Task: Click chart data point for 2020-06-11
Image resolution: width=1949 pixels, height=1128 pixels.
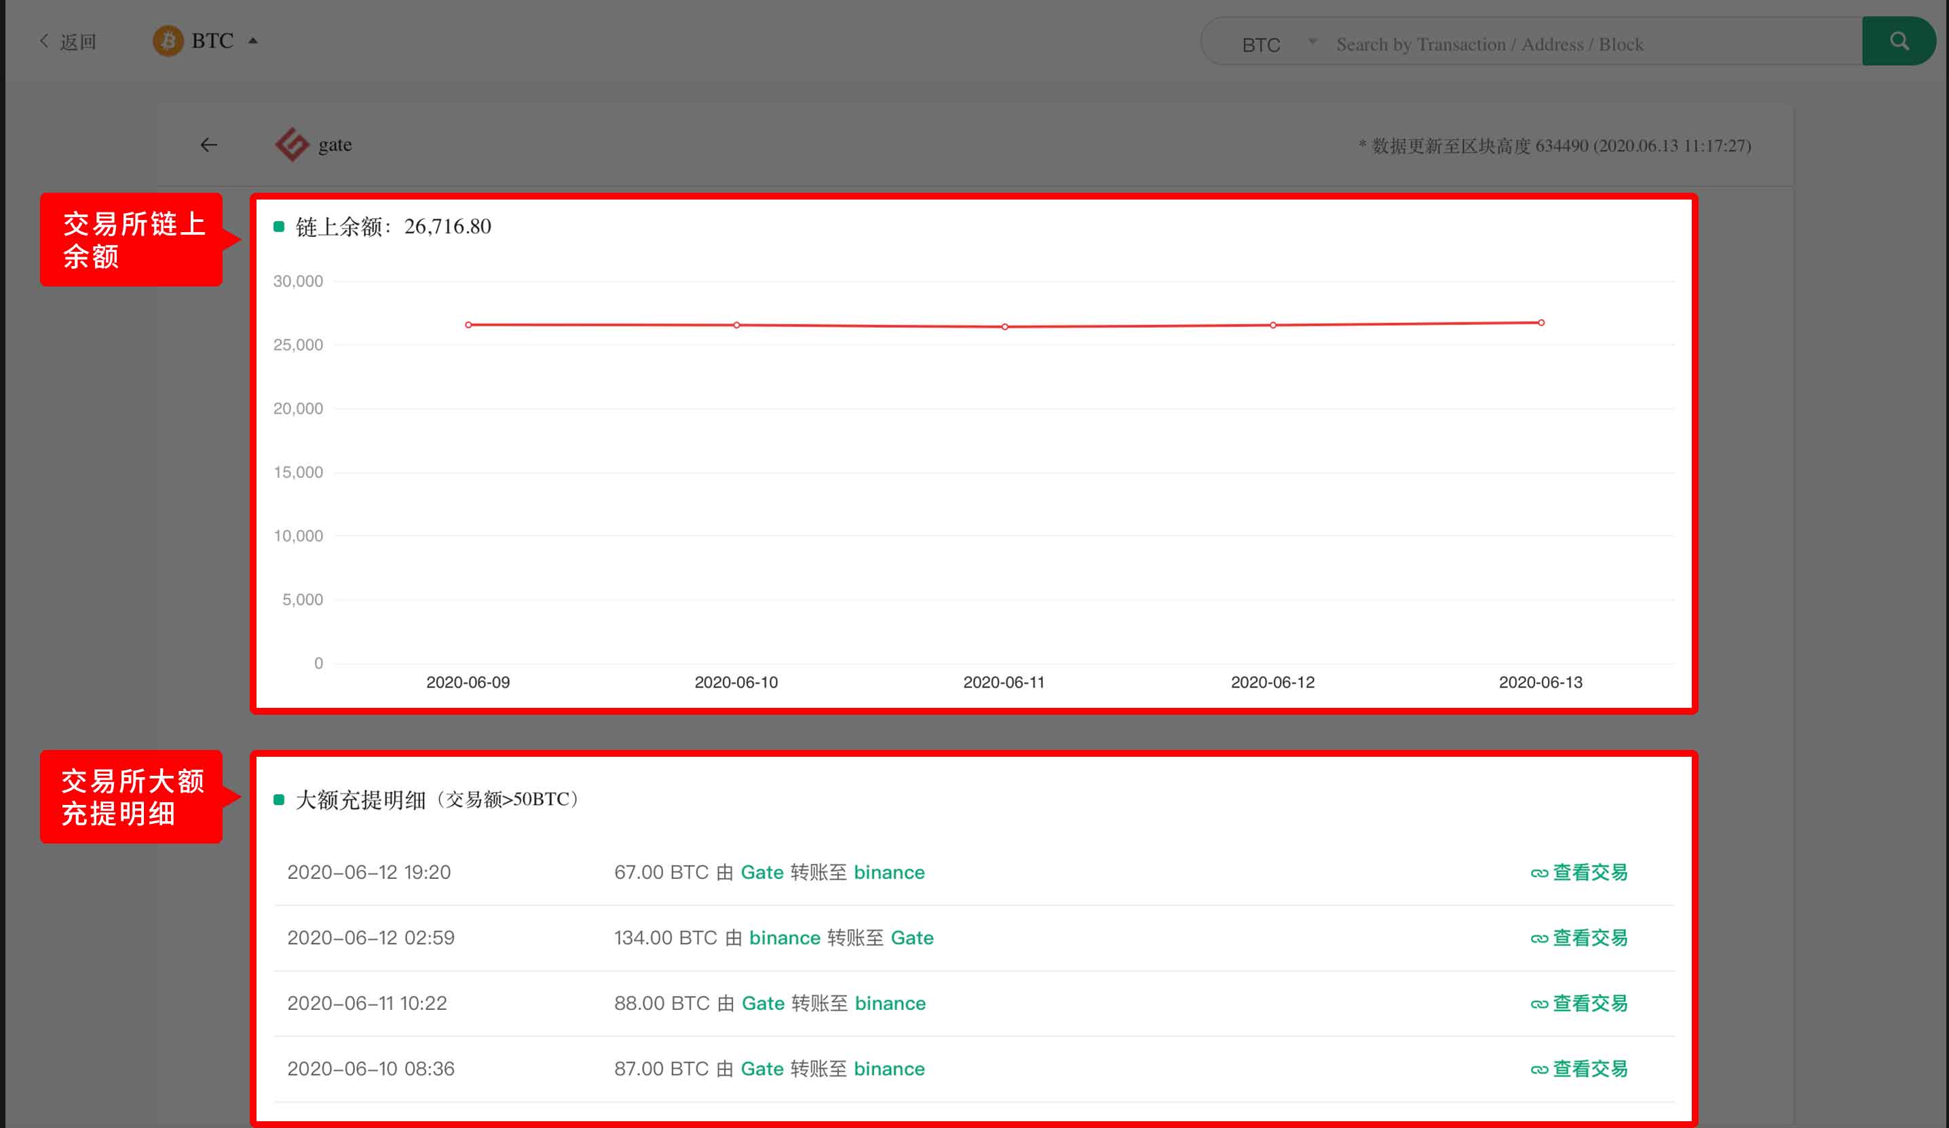Action: click(1004, 326)
